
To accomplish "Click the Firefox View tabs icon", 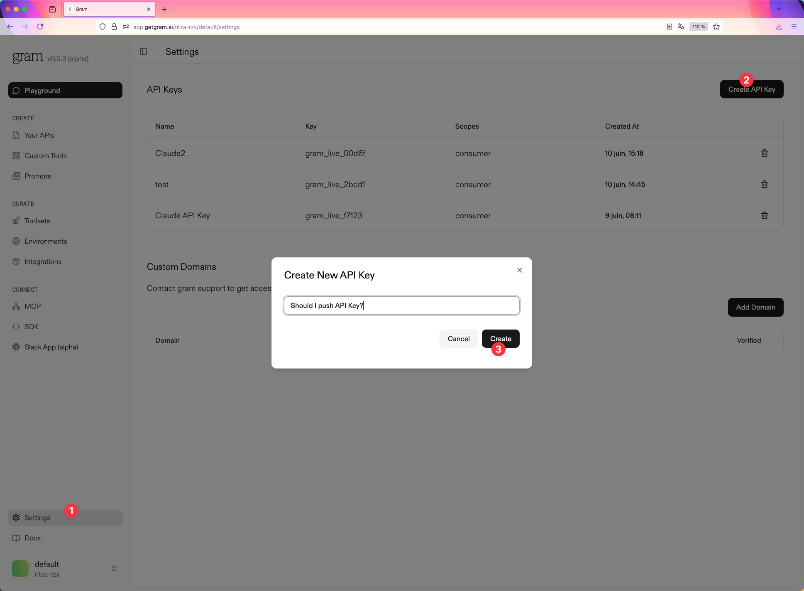I will [x=52, y=9].
